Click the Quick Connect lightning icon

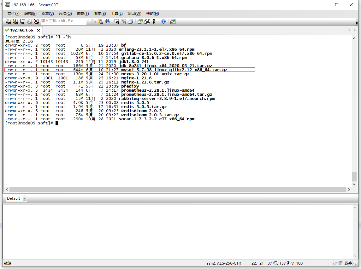tap(16, 21)
